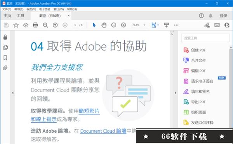The image size is (233, 144).
Task: Collapse right tools pane arrow
Action: (x=176, y=93)
